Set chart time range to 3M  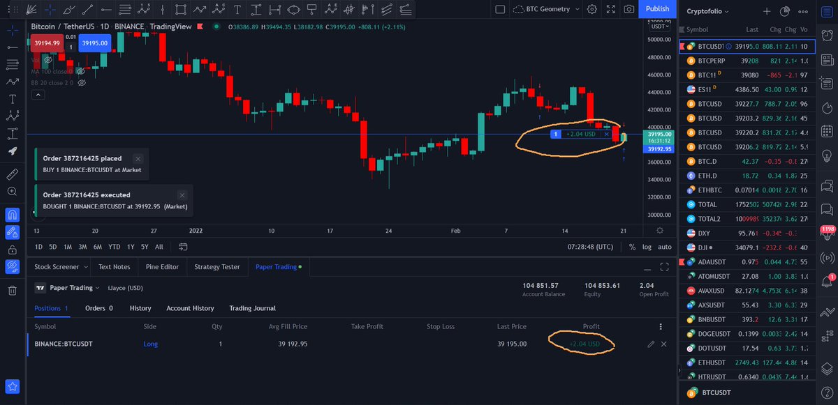pos(82,247)
